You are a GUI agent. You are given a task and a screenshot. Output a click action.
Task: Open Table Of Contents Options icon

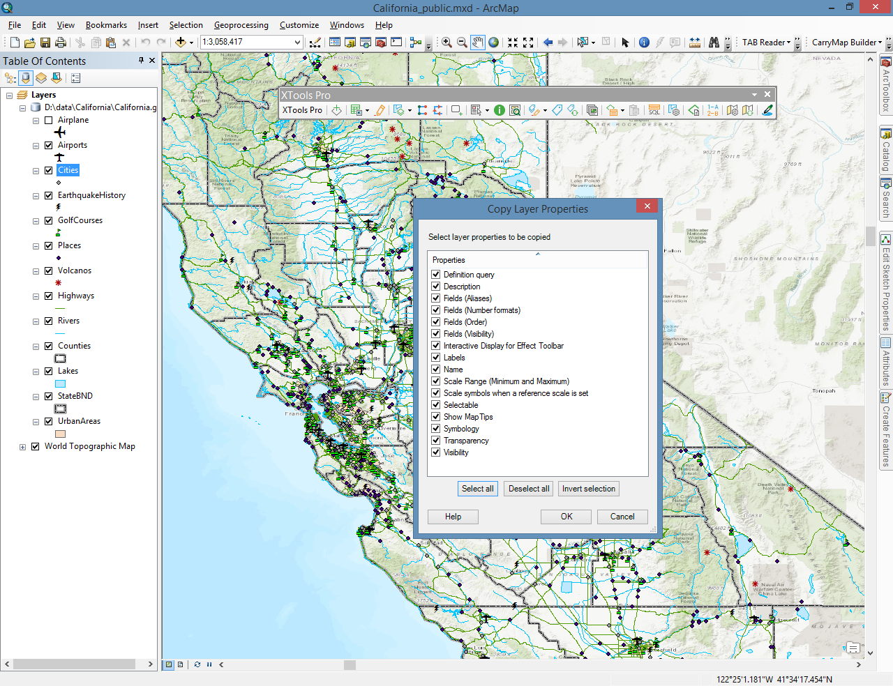[76, 78]
